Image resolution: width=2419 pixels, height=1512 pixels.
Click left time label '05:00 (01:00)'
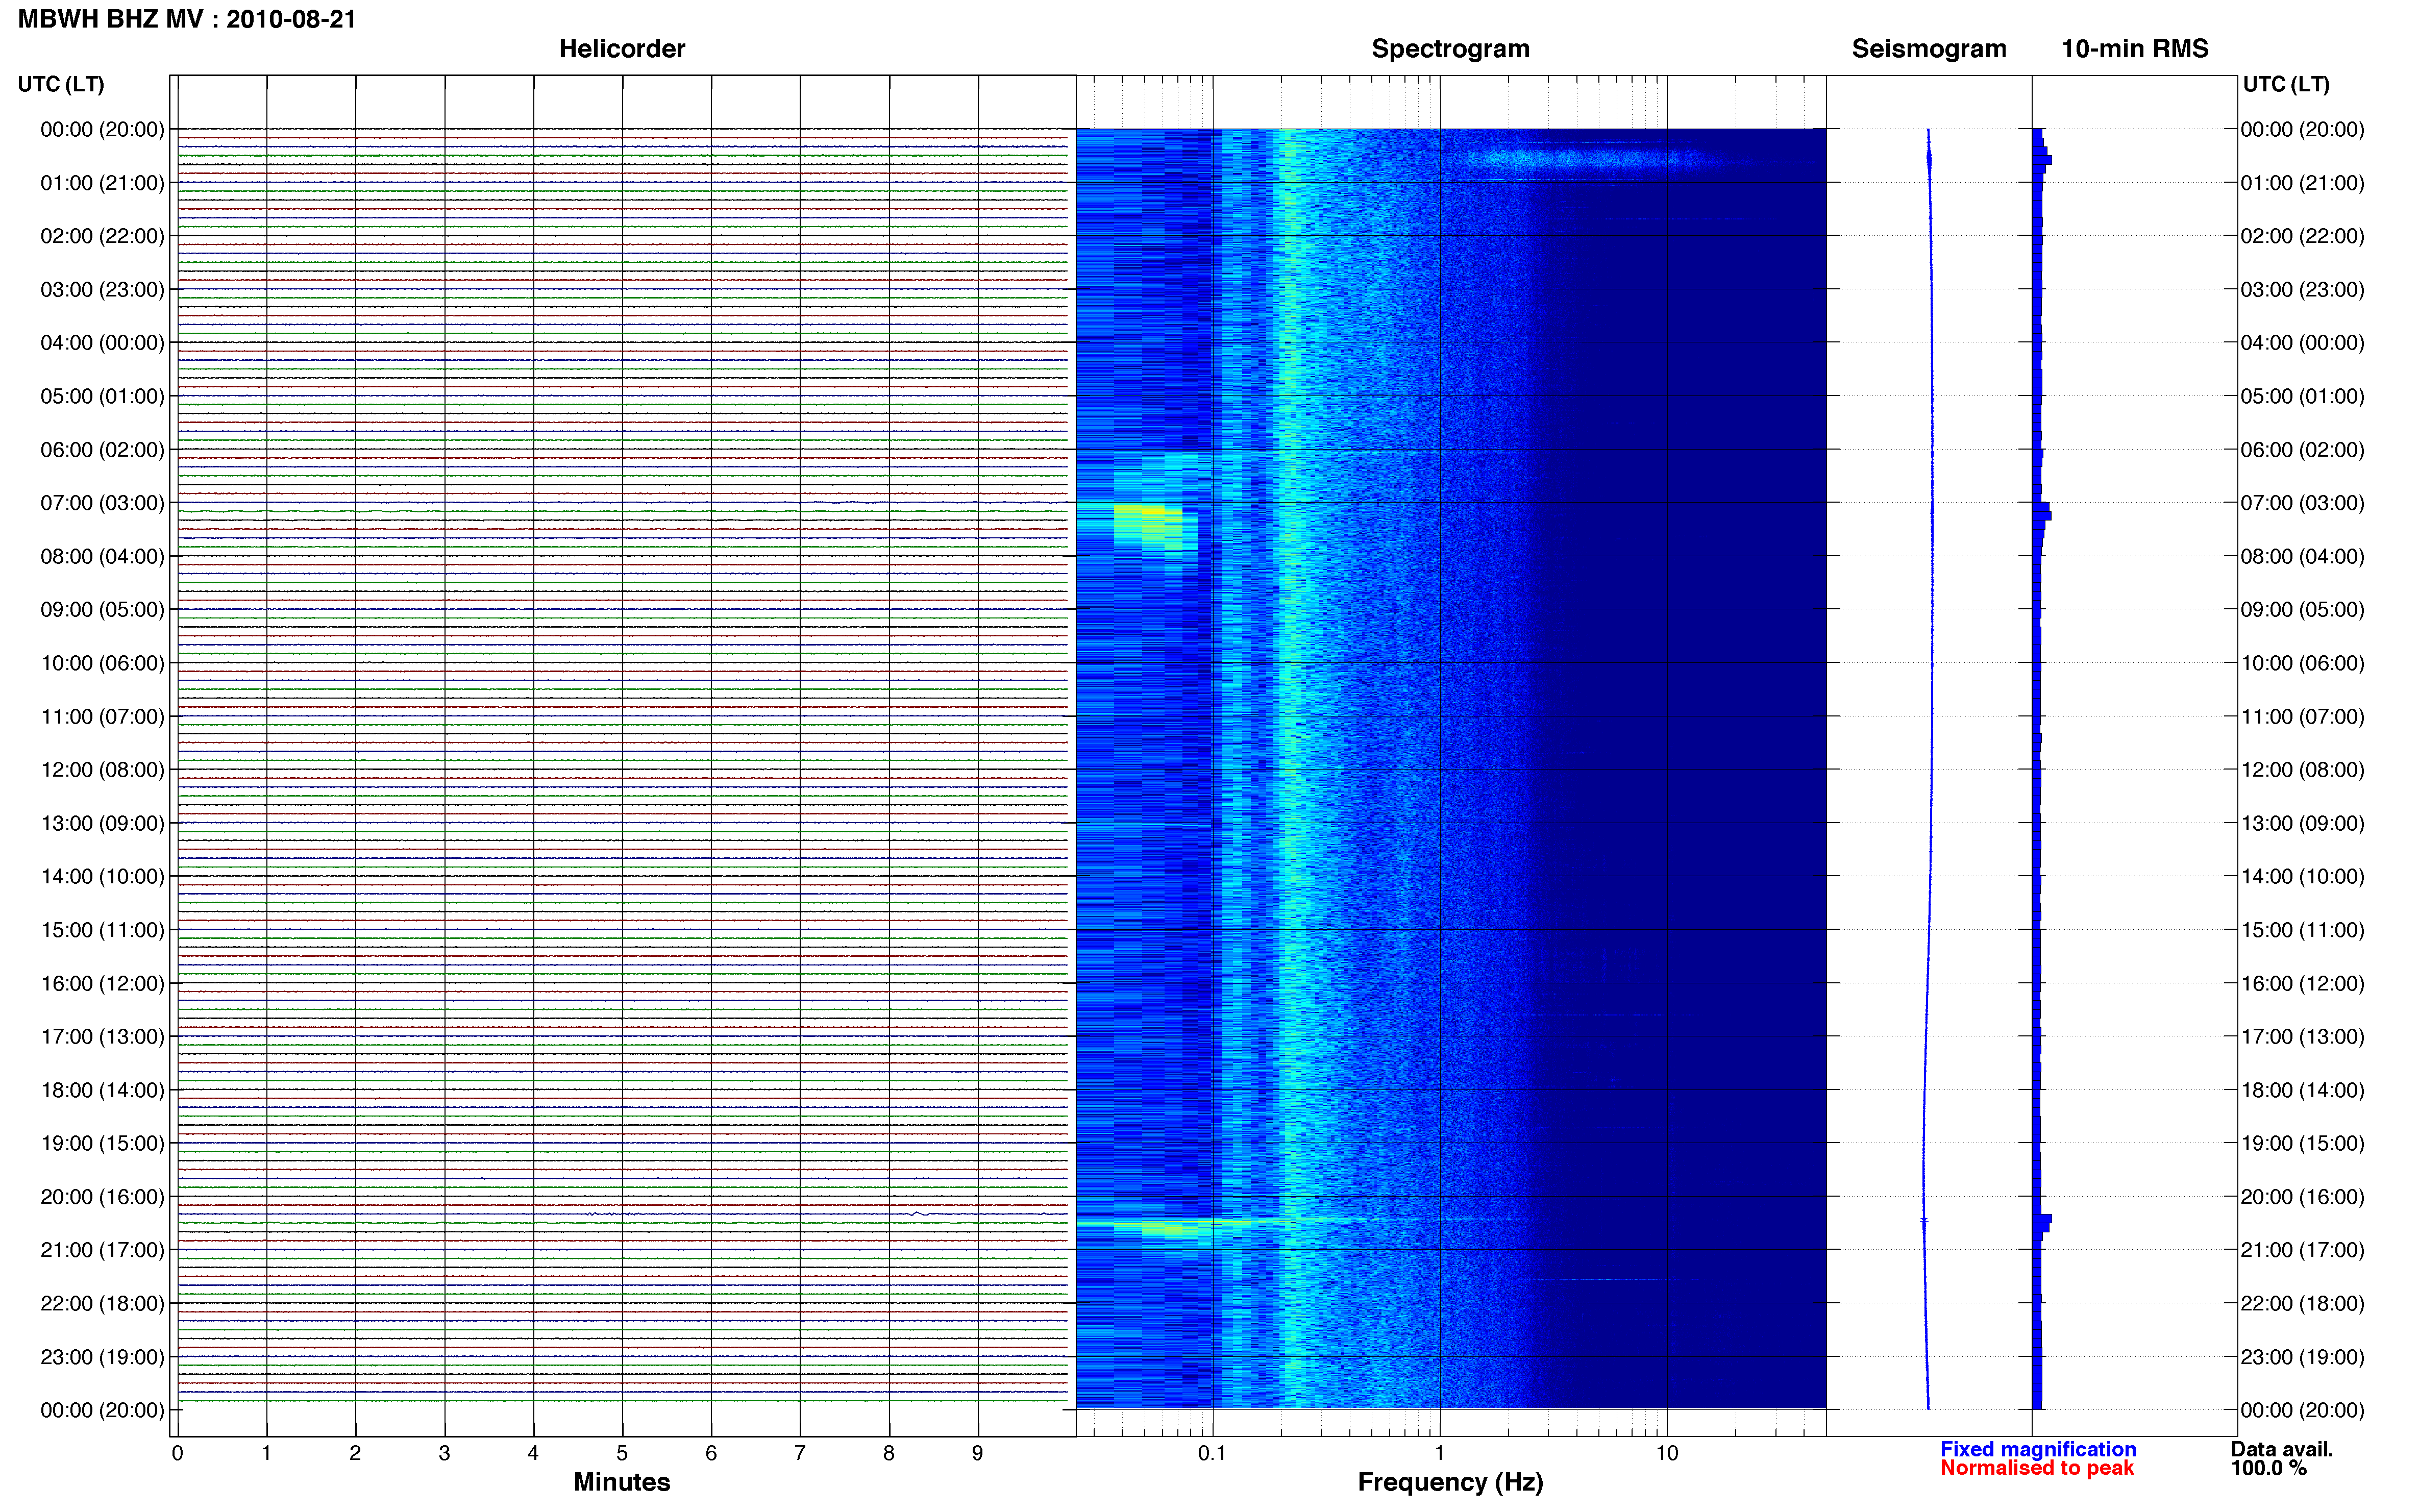pyautogui.click(x=102, y=396)
